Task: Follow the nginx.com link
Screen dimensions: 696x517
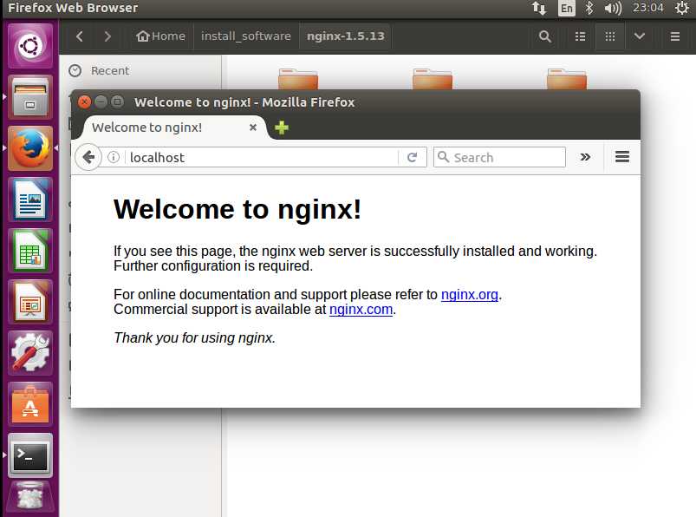Action: point(361,309)
